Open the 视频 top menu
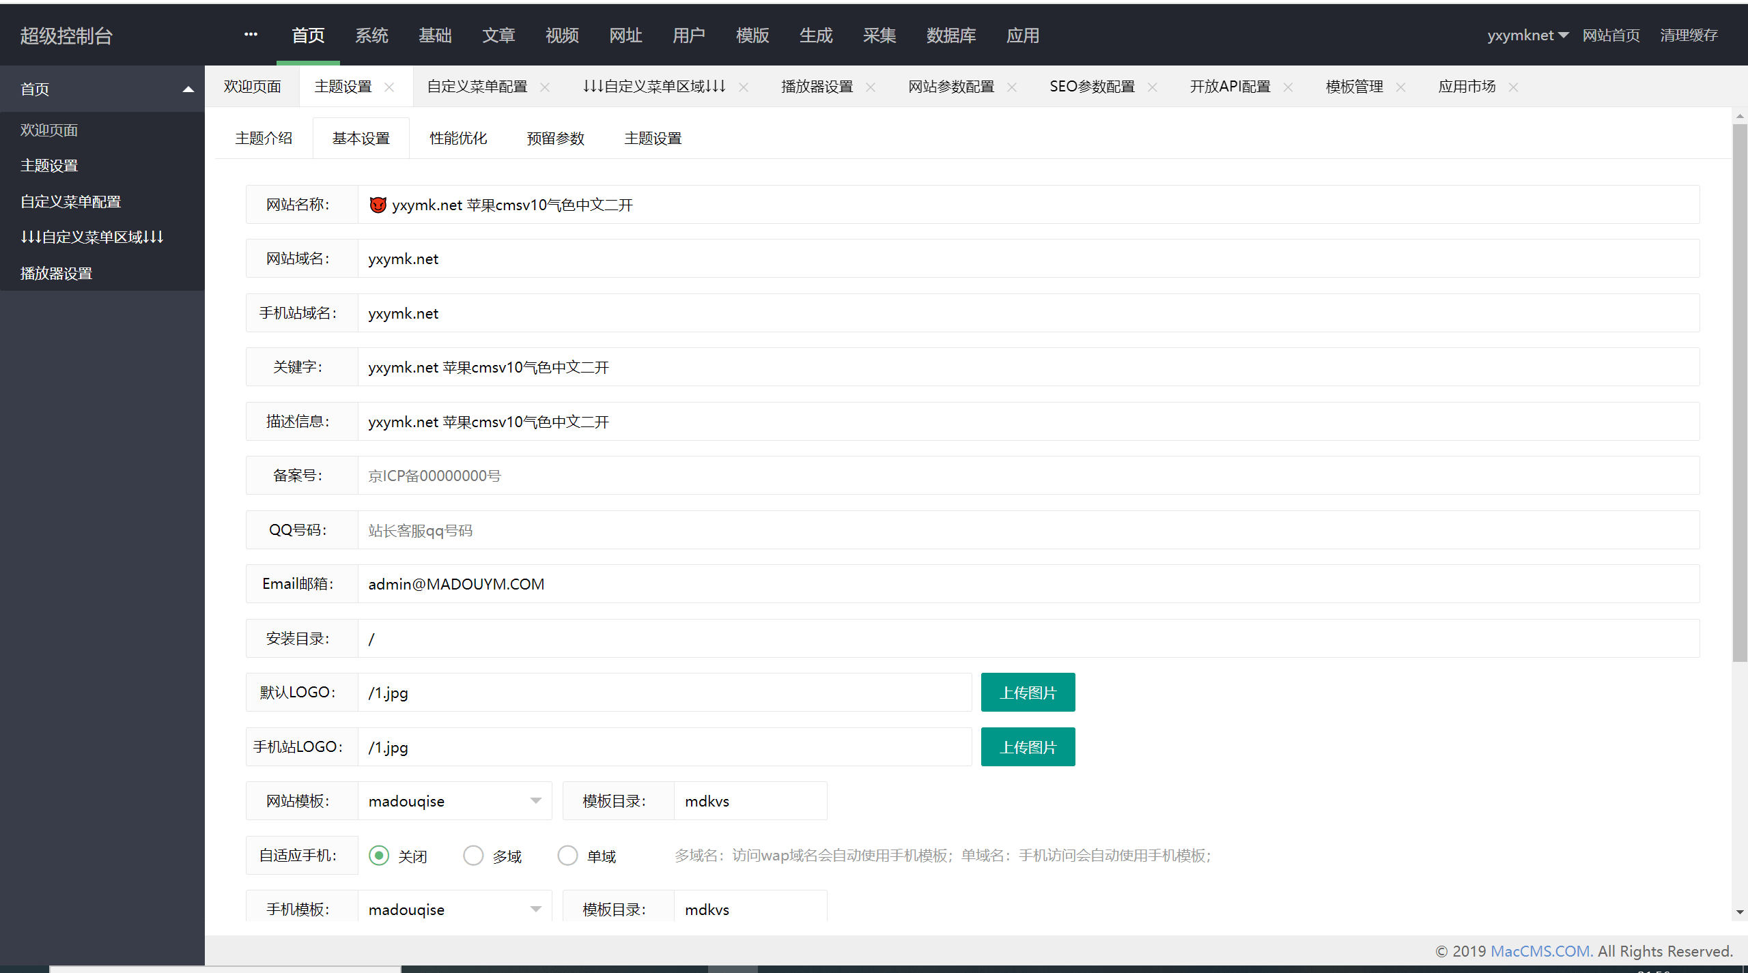Image resolution: width=1748 pixels, height=973 pixels. point(562,35)
